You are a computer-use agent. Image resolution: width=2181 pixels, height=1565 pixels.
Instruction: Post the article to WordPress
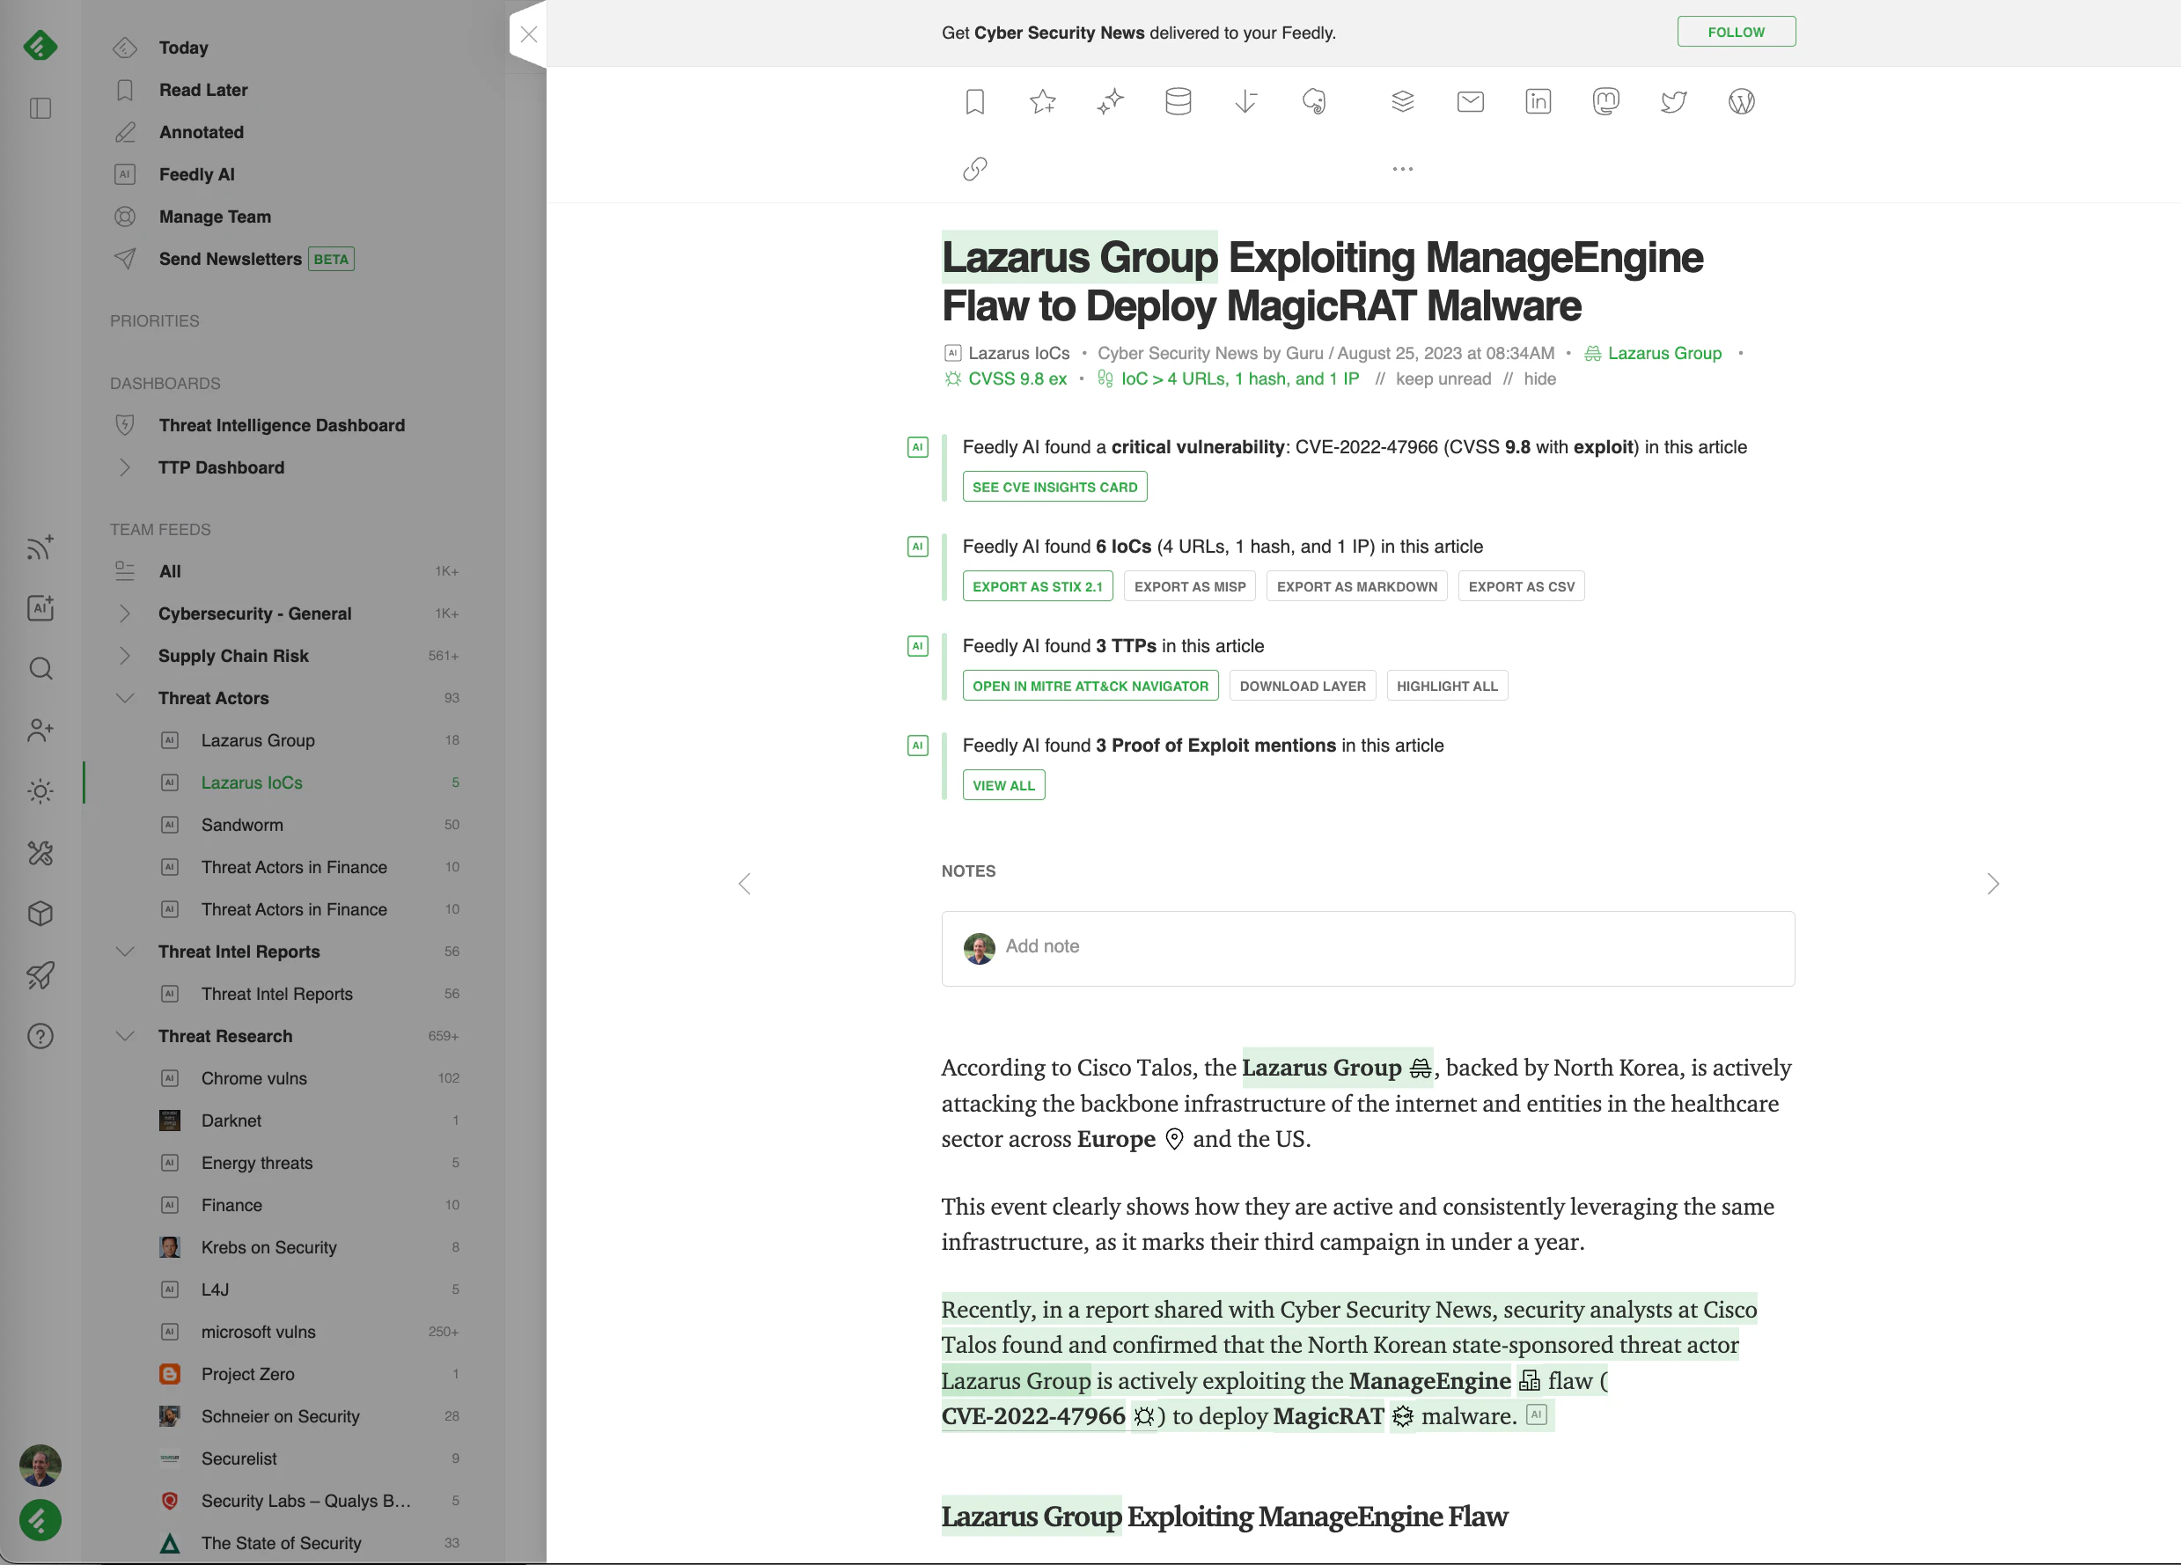(1743, 101)
